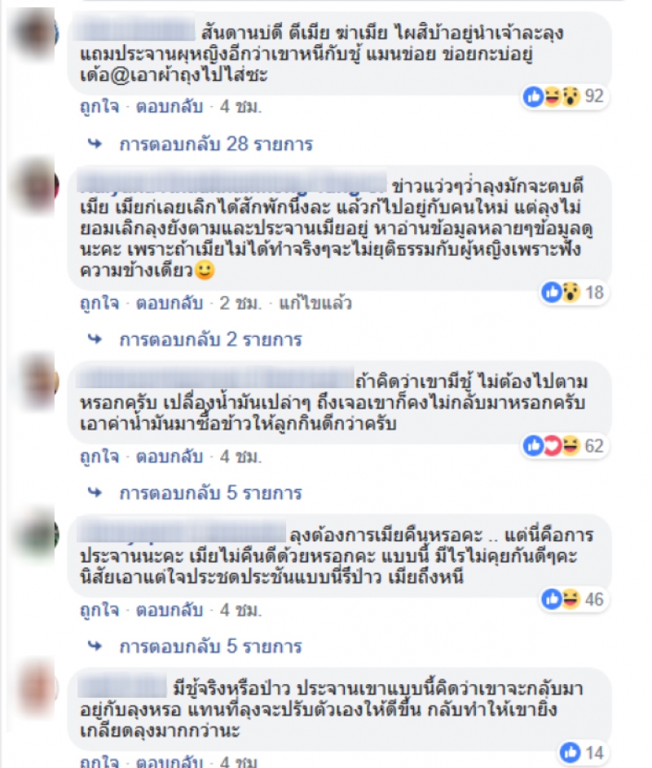Click the haha reaction emoji beside count 46
The image size is (652, 768).
570,599
